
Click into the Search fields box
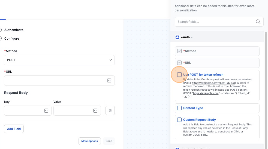(215, 22)
